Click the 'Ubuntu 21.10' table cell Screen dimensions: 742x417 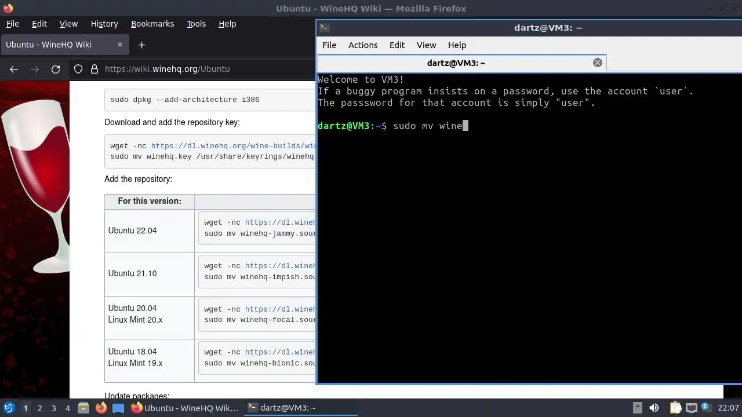[x=150, y=273]
